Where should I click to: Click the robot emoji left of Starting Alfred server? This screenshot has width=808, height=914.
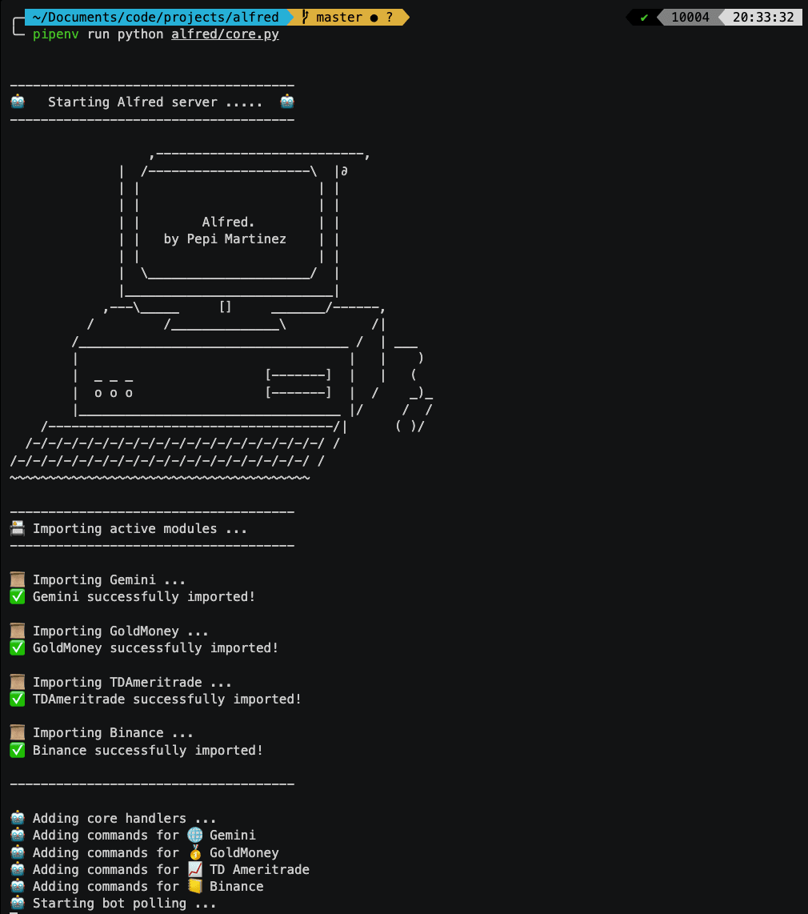18,102
